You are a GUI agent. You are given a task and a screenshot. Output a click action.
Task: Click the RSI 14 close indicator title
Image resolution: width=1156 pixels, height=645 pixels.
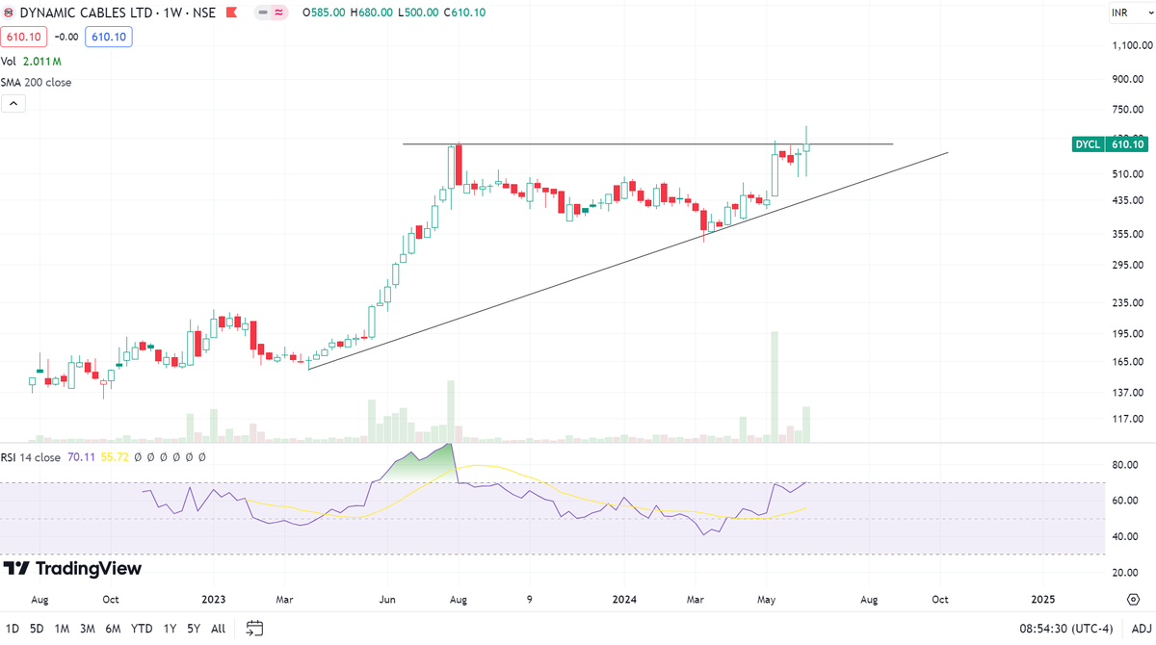click(33, 457)
